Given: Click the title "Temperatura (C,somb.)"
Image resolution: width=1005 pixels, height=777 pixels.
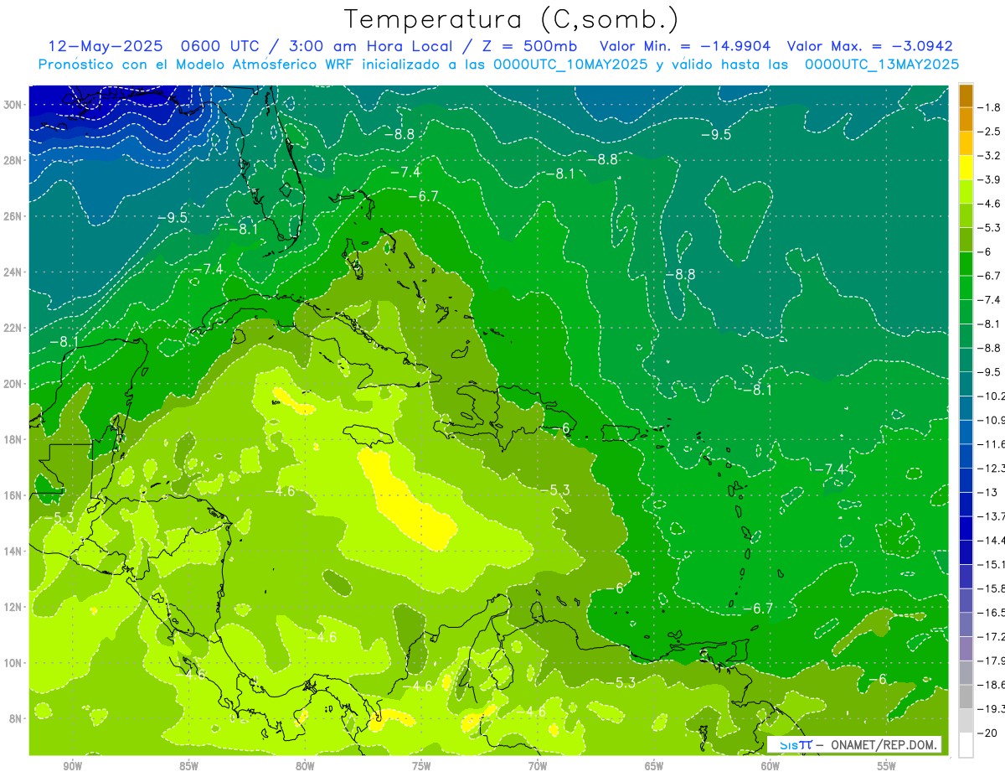Looking at the screenshot, I should coord(512,18).
